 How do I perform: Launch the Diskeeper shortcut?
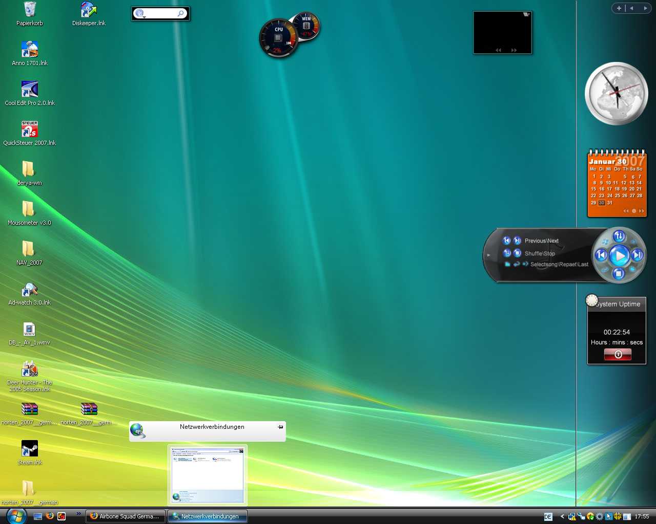click(89, 10)
